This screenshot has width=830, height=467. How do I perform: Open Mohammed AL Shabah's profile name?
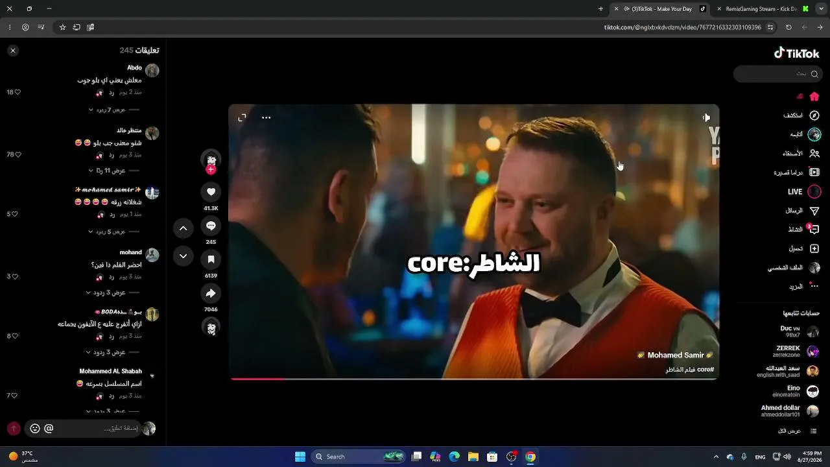[110, 371]
